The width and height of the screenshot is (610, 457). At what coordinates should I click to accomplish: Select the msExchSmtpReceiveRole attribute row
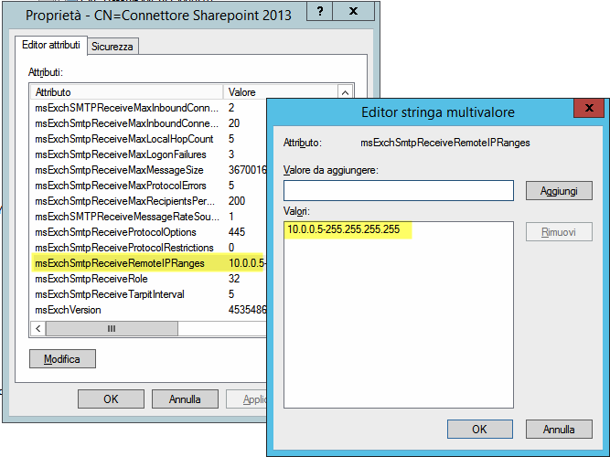[x=148, y=279]
